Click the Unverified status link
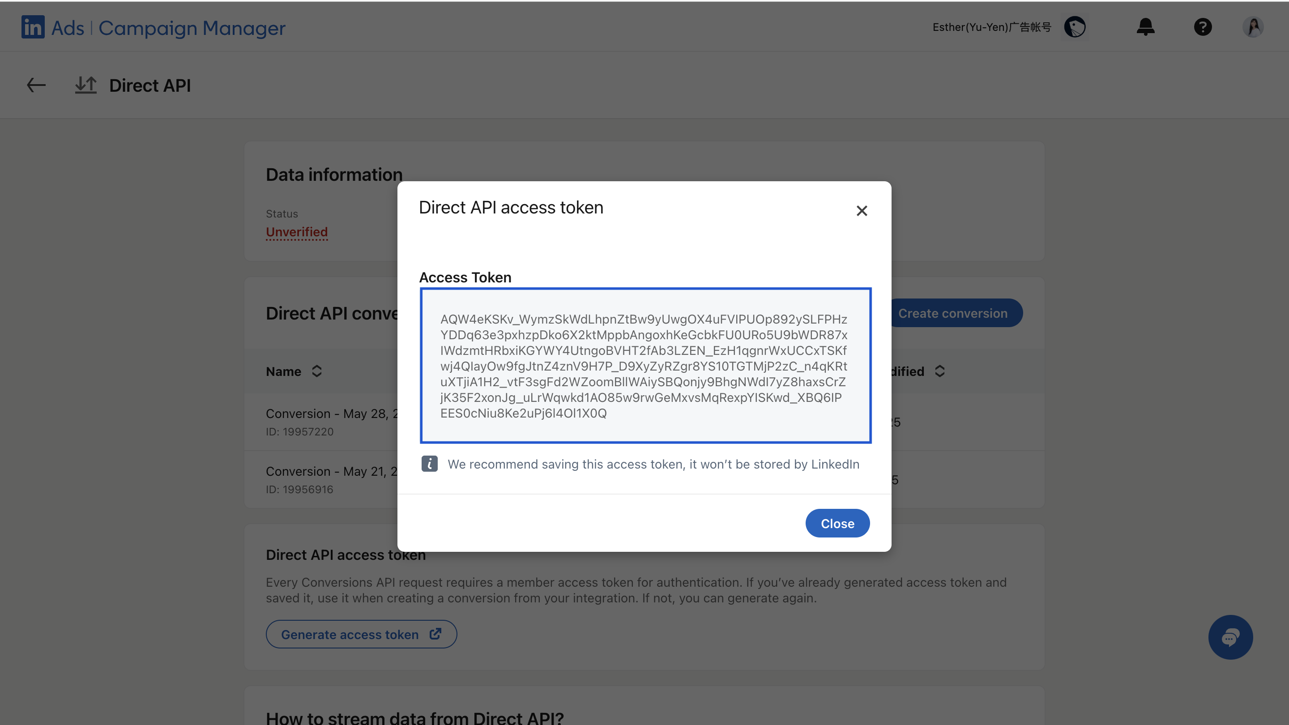The height and width of the screenshot is (725, 1289). click(297, 232)
